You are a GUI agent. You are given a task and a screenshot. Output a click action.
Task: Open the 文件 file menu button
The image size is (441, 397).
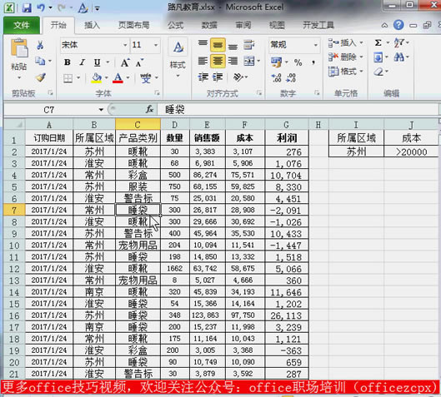(x=22, y=25)
